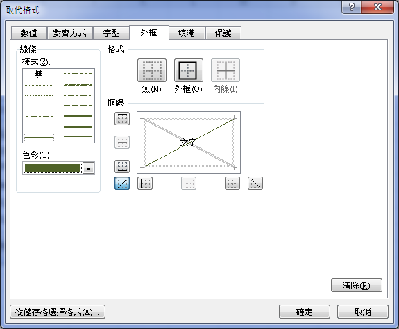Apply the 無(N) no-border preset
The width and height of the screenshot is (399, 329).
click(x=152, y=70)
